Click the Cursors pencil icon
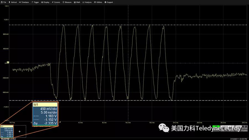The image size is (249, 140). click(x=53, y=2)
